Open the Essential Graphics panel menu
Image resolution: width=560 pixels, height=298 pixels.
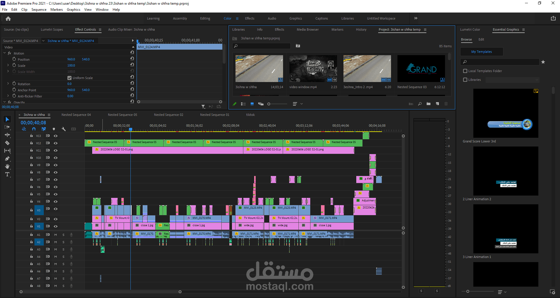tap(524, 29)
